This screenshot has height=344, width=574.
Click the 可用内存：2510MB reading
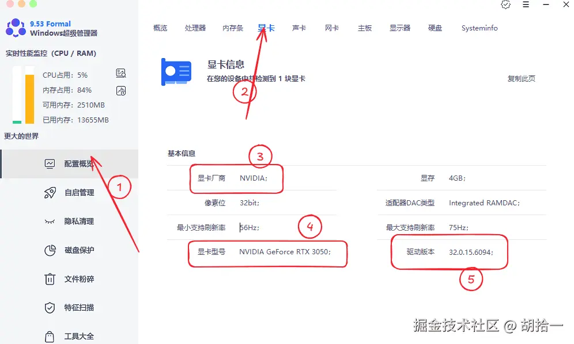coord(74,105)
